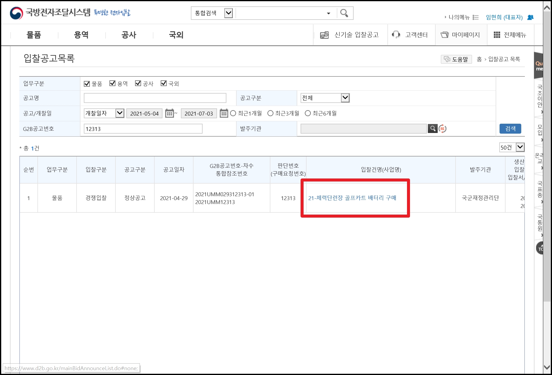Click the 국방전자조달시스템 logo

[70, 13]
